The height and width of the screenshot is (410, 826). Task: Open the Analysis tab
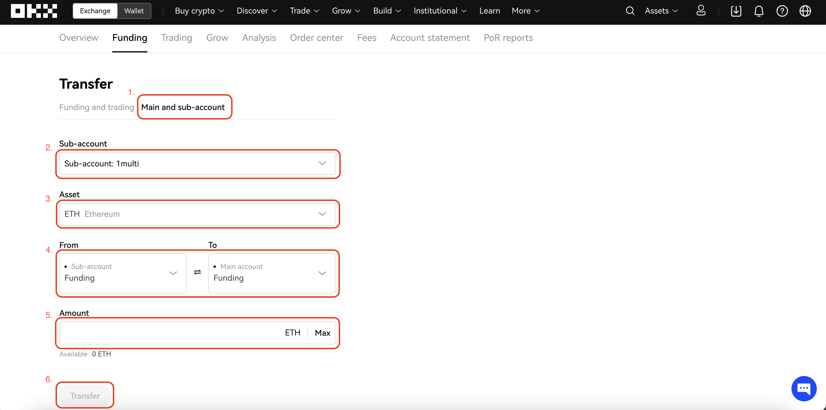coord(259,38)
